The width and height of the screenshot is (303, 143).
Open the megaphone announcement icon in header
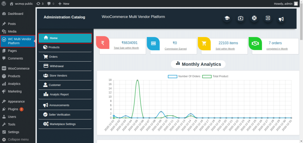click(281, 19)
